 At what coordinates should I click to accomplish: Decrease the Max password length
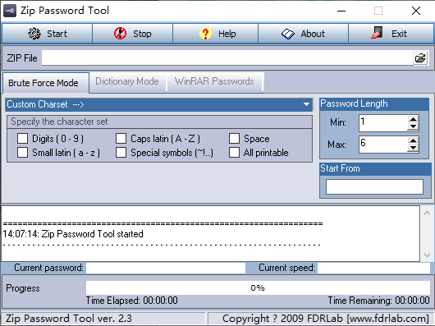pyautogui.click(x=413, y=148)
